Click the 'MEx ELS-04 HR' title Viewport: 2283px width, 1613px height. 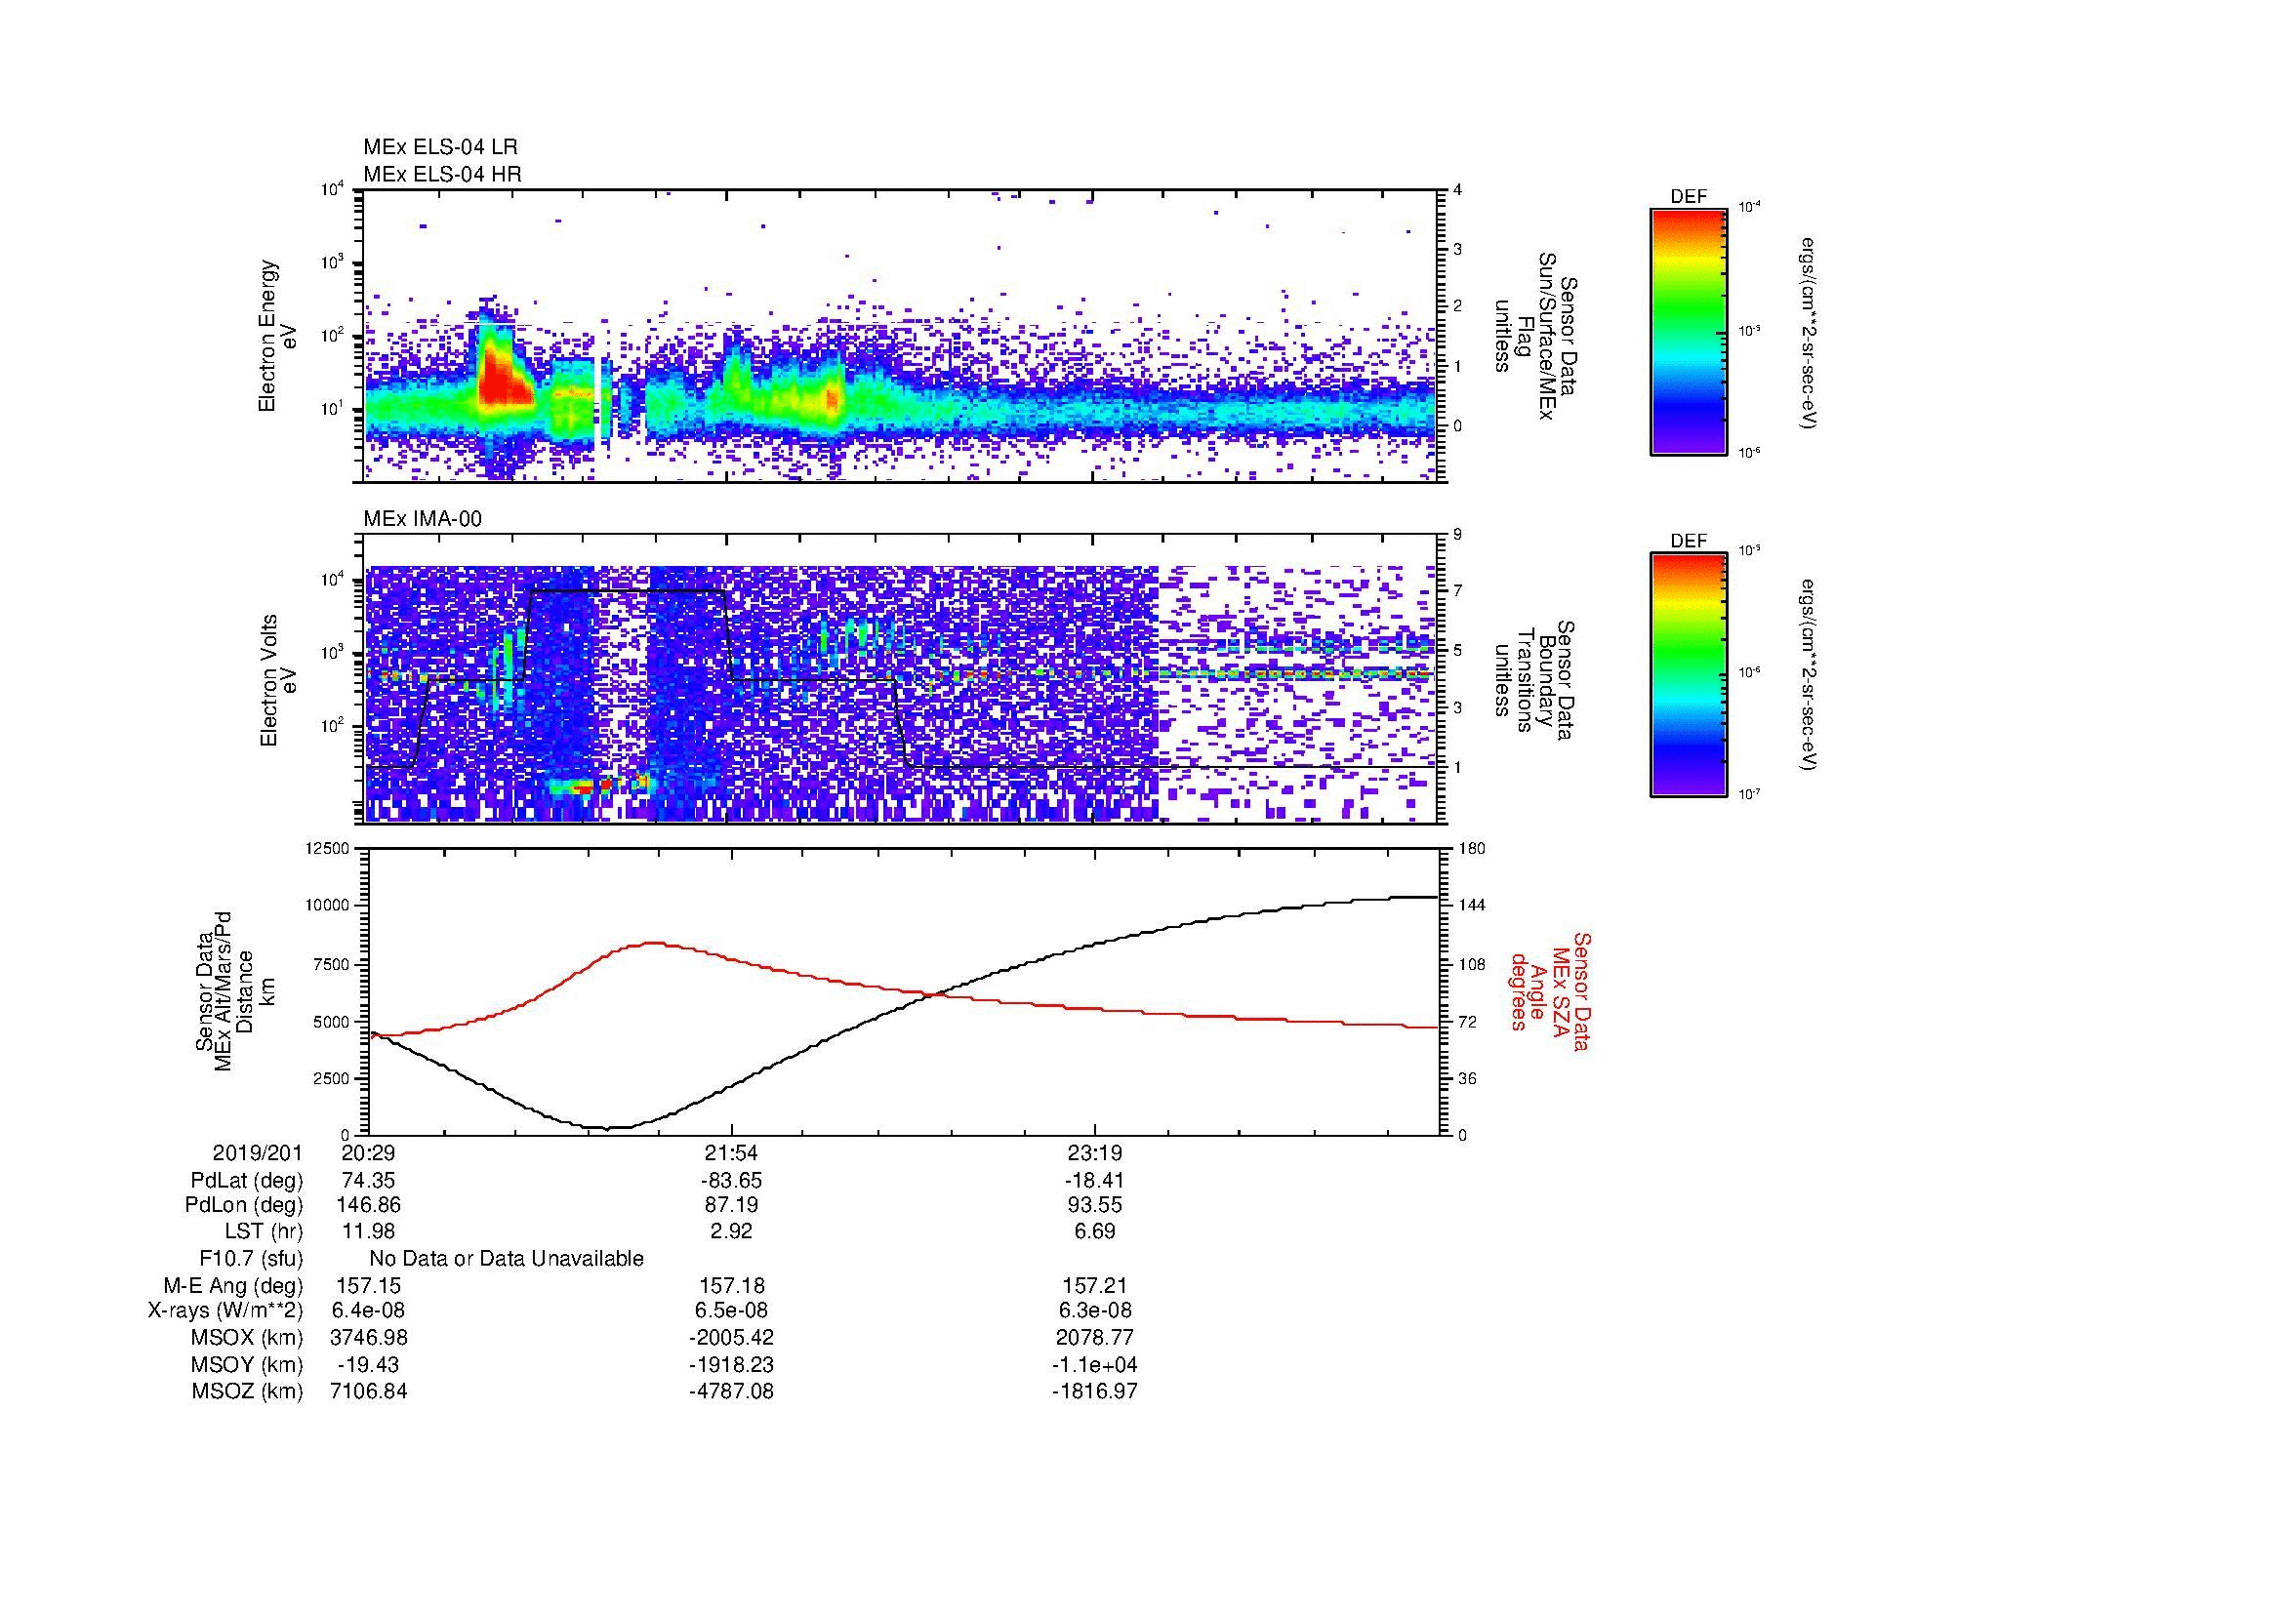tap(442, 175)
